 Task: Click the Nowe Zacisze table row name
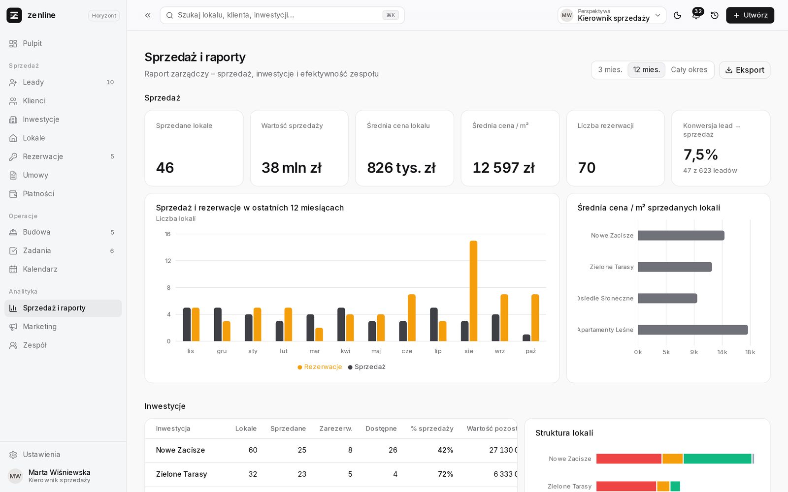[x=180, y=450]
